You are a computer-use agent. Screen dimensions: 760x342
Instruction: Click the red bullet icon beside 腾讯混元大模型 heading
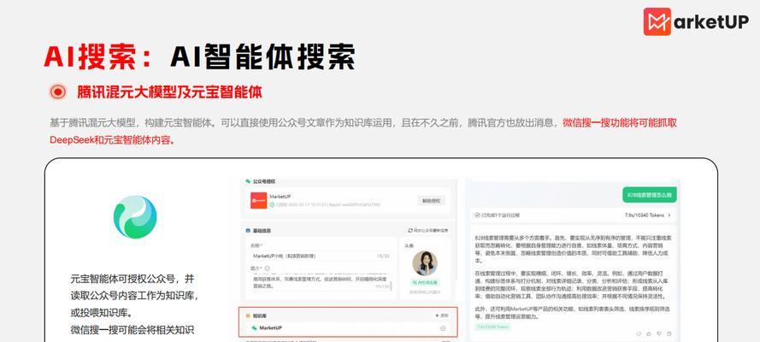coord(58,91)
